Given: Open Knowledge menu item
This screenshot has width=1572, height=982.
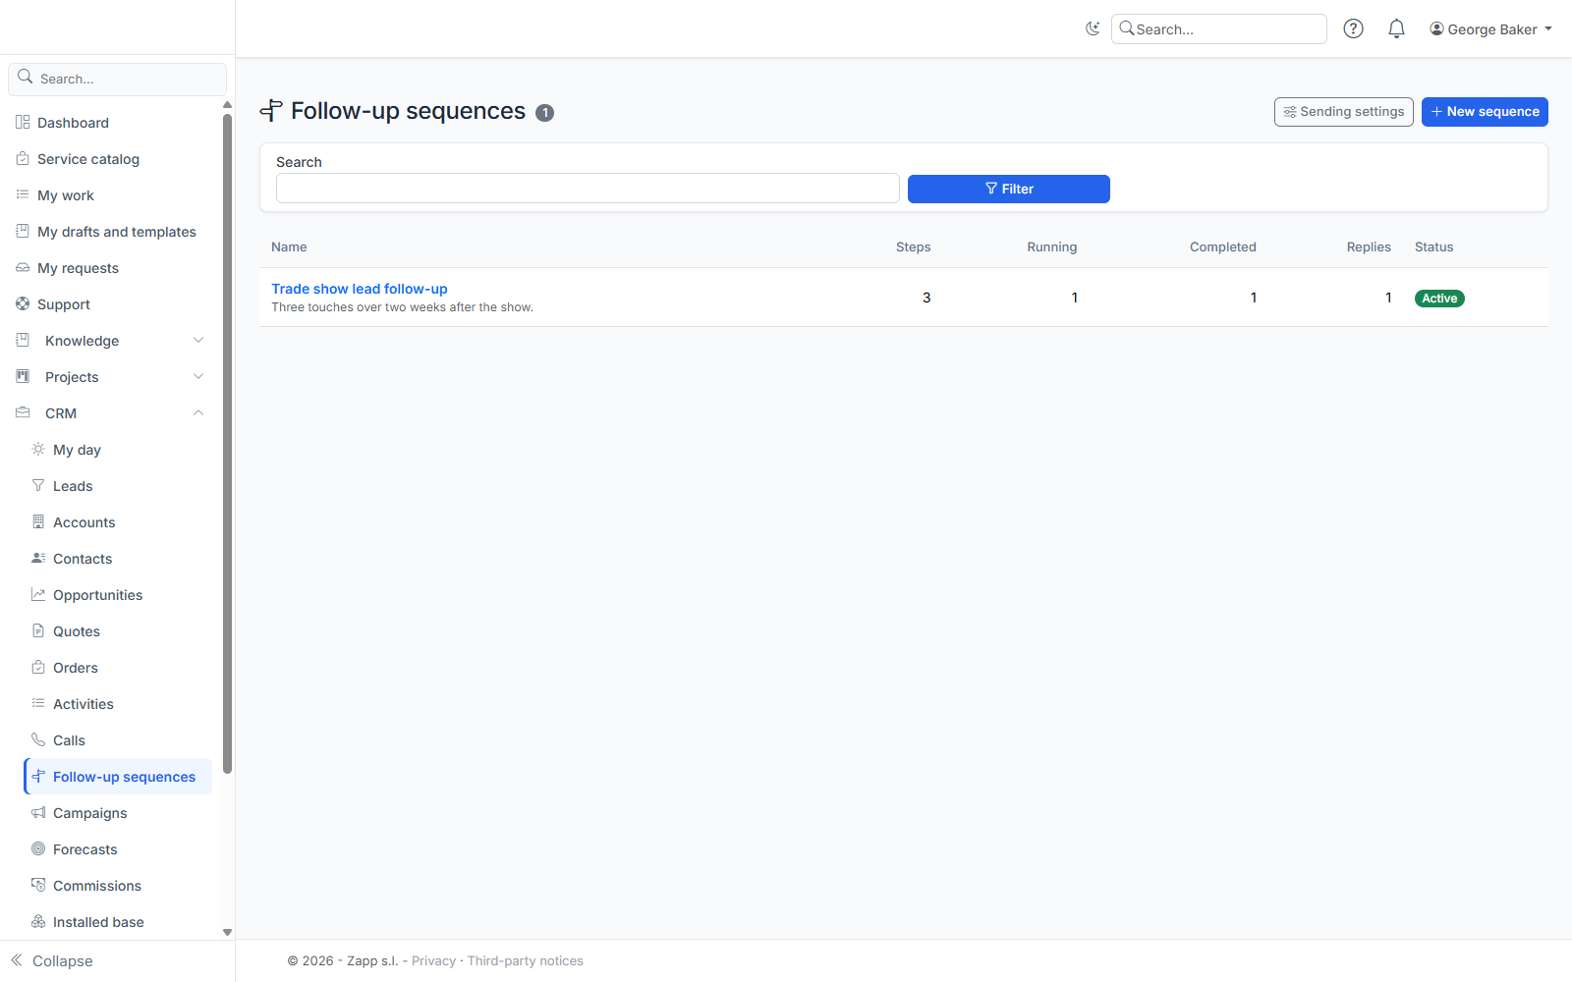Looking at the screenshot, I should (x=110, y=341).
